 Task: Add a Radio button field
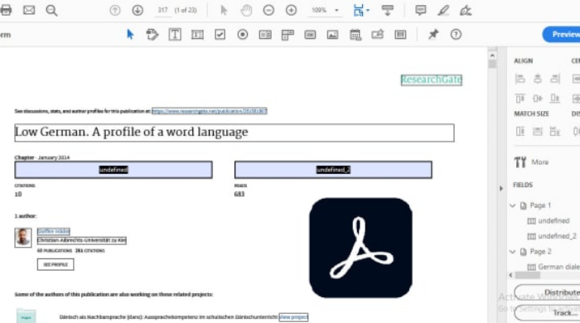243,34
